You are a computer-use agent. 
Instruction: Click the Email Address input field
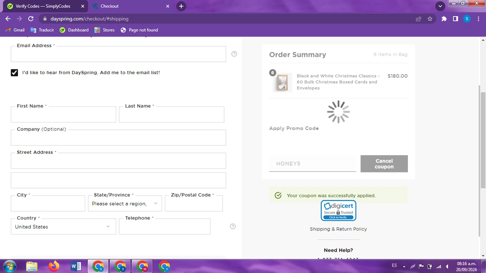[x=118, y=54]
